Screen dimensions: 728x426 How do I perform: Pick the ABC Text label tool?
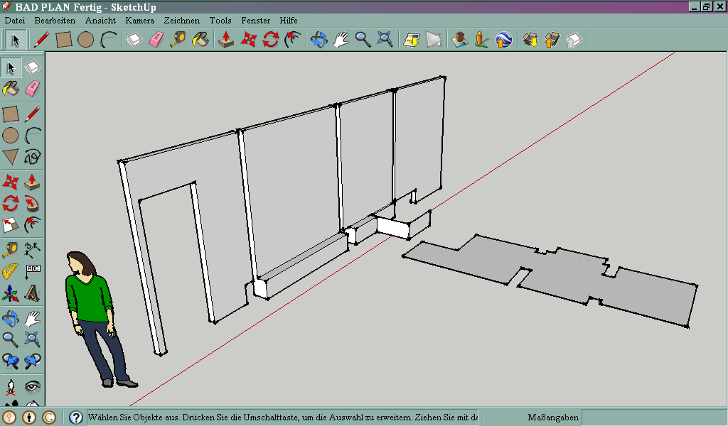[32, 271]
